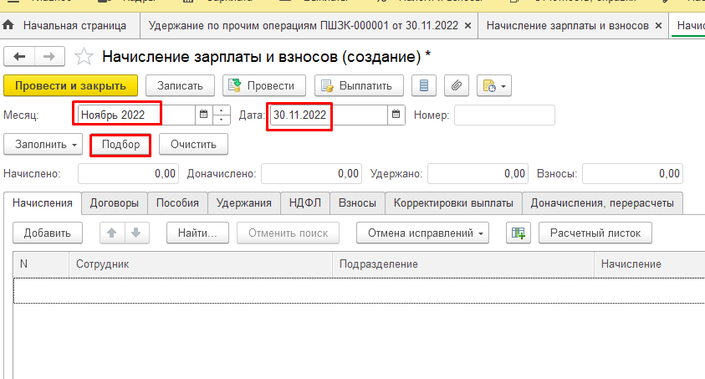Go to the home page icon
Screen dimensions: 705x379
(x=8, y=26)
